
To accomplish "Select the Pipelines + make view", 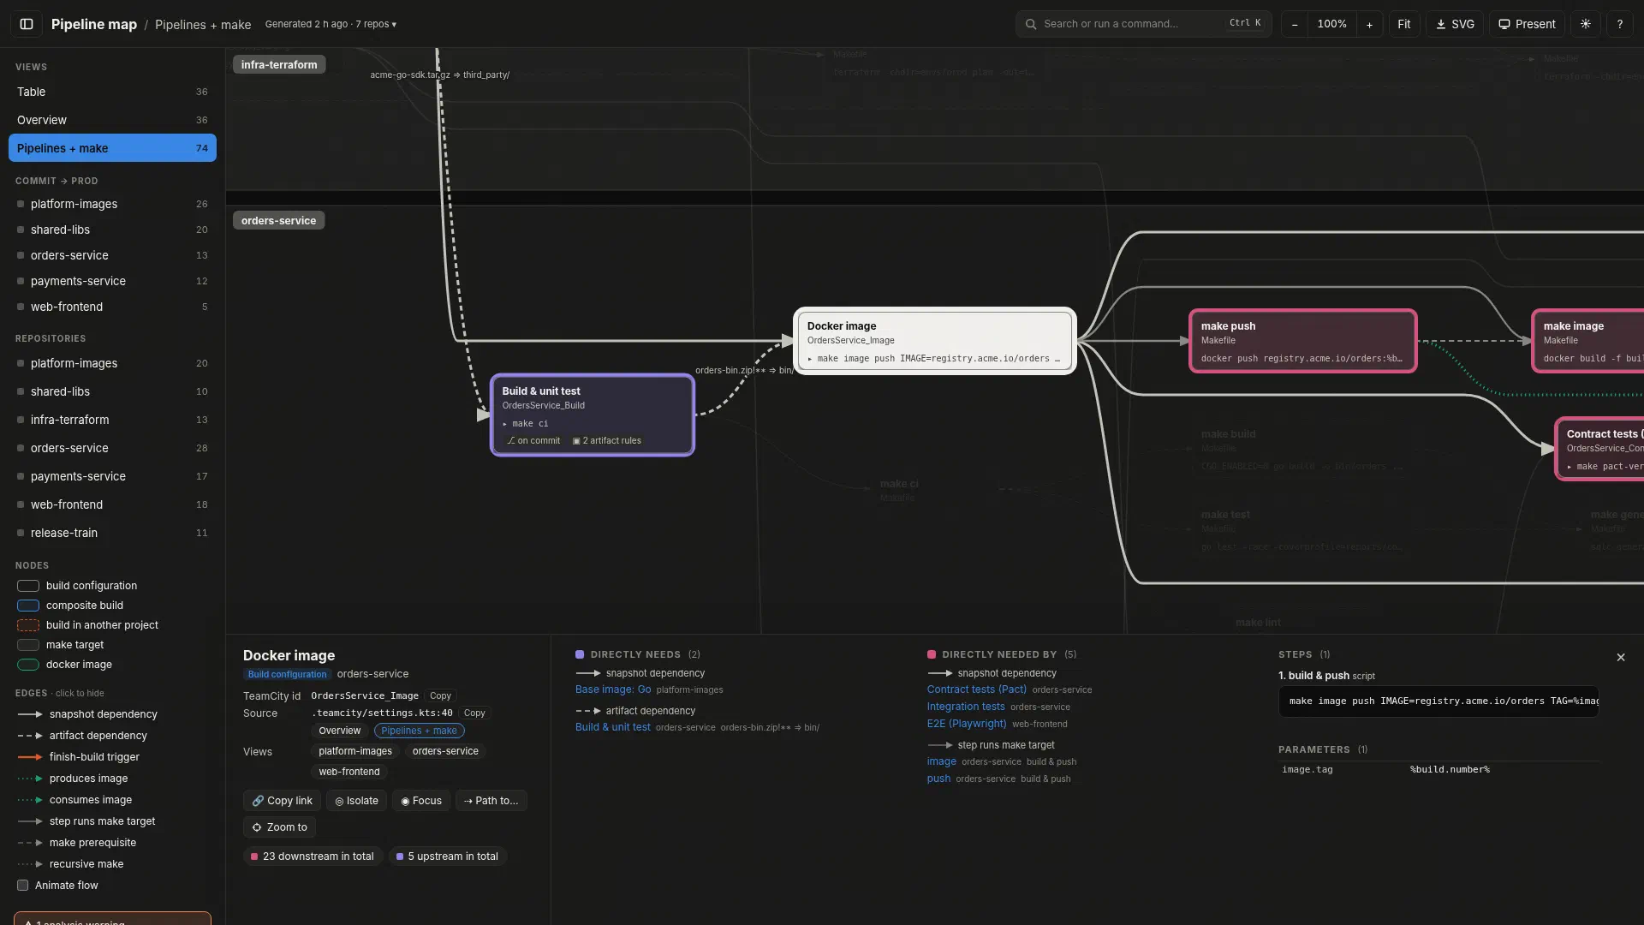I will [112, 148].
